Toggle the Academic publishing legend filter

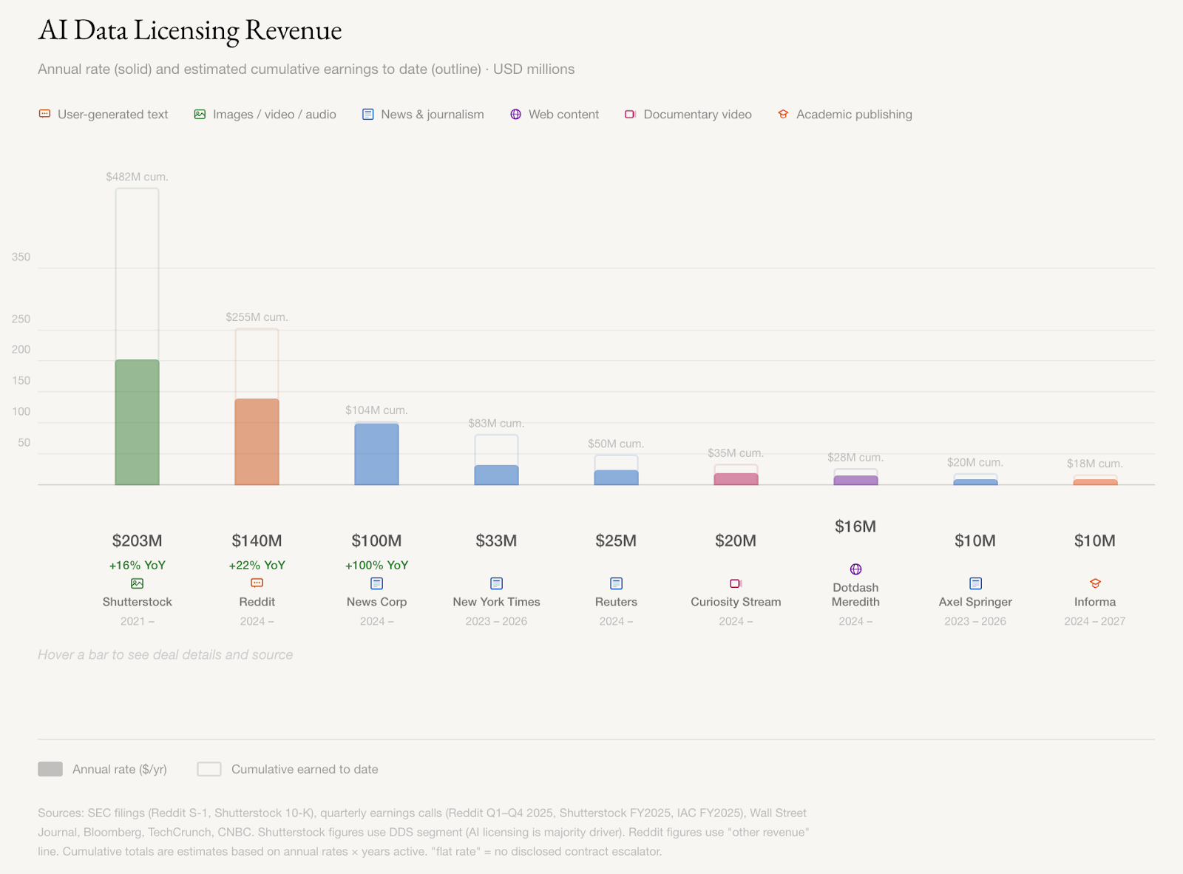coord(844,114)
